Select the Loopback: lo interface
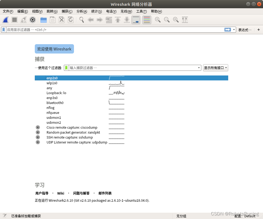The width and height of the screenshot is (263, 219). click(131, 93)
